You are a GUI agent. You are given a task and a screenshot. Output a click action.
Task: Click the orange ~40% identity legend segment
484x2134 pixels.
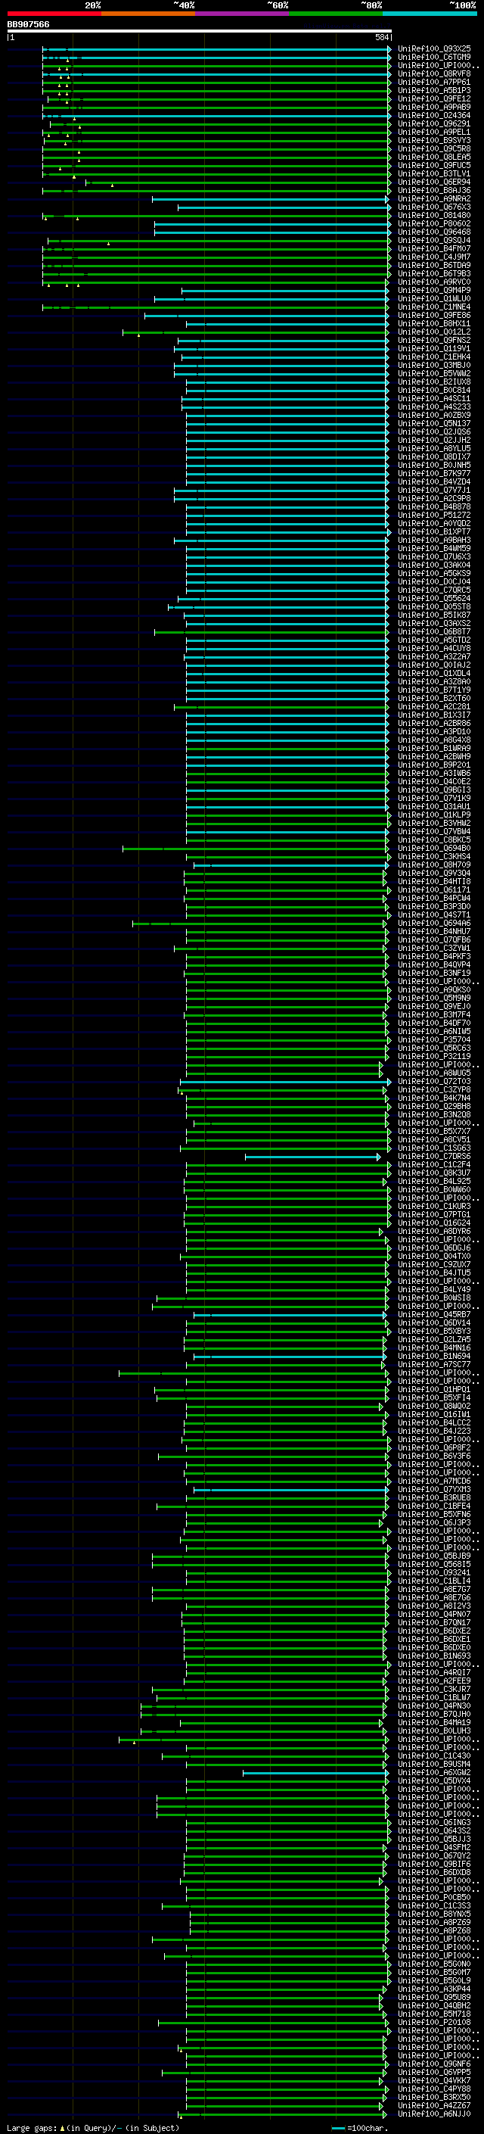click(x=148, y=14)
